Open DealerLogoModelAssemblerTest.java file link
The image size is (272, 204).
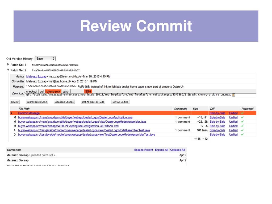84,130
